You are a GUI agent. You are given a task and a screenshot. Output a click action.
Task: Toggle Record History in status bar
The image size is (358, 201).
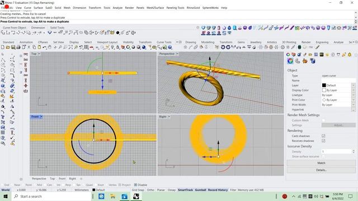pyautogui.click(x=218, y=190)
